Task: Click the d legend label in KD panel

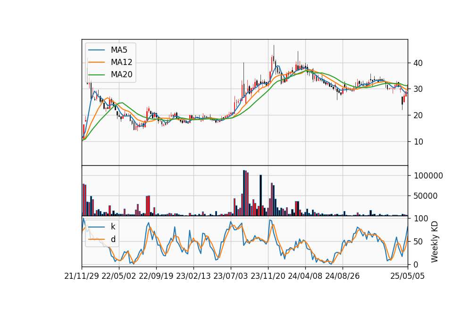Action: (113, 239)
